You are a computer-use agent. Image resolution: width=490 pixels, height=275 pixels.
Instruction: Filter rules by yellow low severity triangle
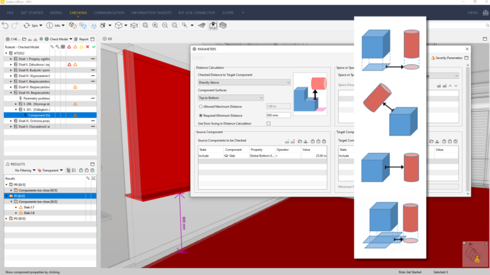(x=81, y=46)
